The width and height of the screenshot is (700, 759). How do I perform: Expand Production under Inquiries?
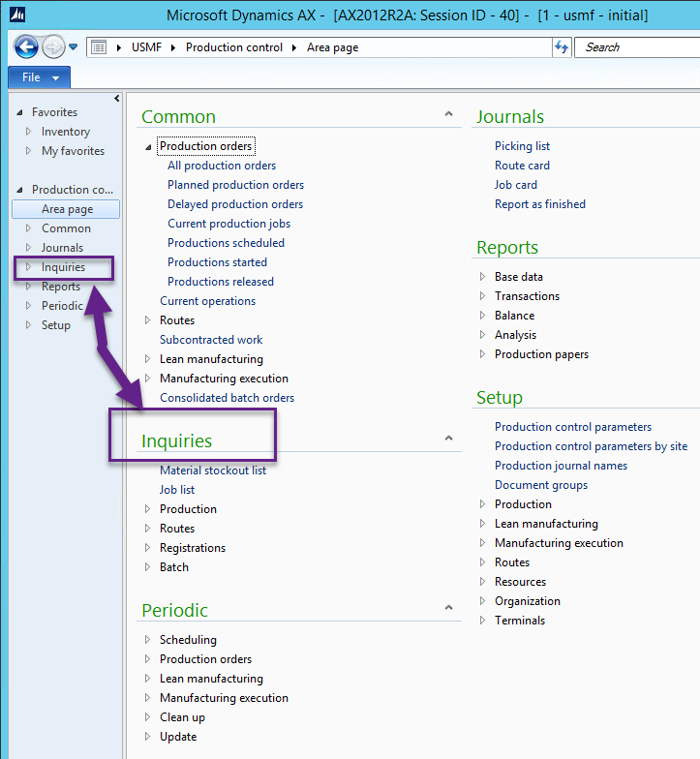point(147,509)
